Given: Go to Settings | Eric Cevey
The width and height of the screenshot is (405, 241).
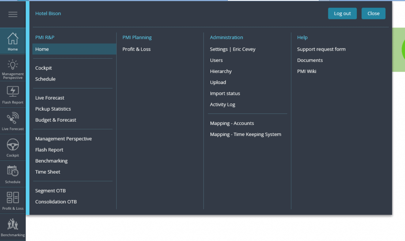Looking at the screenshot, I should pyautogui.click(x=233, y=50).
